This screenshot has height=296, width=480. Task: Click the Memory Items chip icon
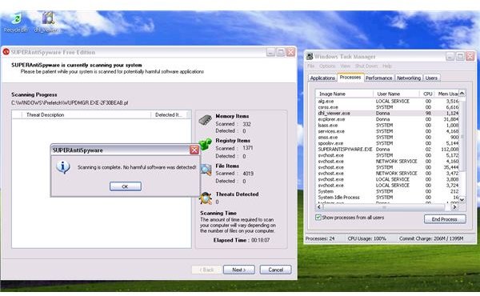click(x=205, y=120)
